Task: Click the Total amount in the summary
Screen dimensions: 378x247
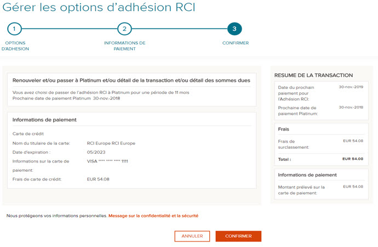Action: click(x=352, y=159)
